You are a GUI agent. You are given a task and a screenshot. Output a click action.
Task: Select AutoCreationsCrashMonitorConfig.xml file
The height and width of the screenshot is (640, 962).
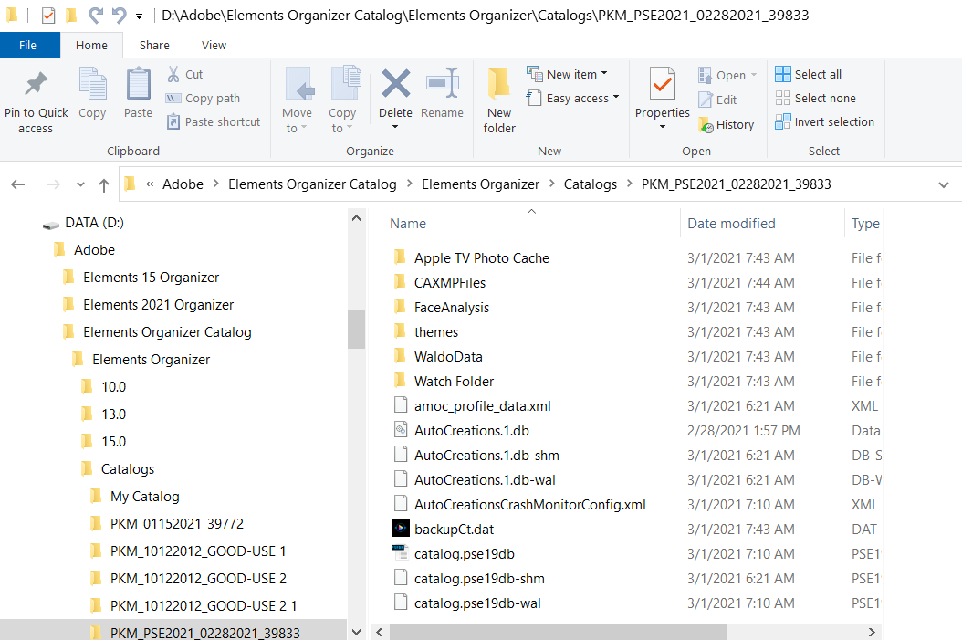pyautogui.click(x=530, y=504)
